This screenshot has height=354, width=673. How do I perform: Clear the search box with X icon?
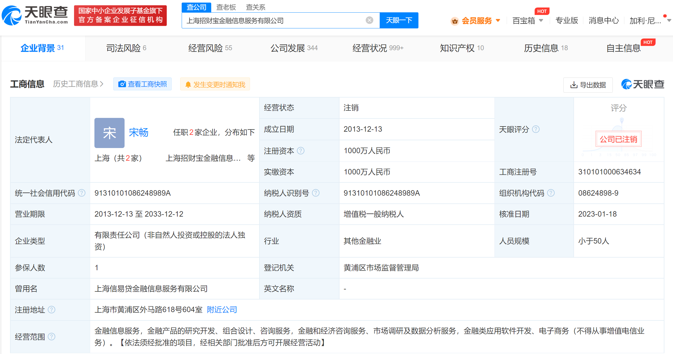[x=369, y=20]
